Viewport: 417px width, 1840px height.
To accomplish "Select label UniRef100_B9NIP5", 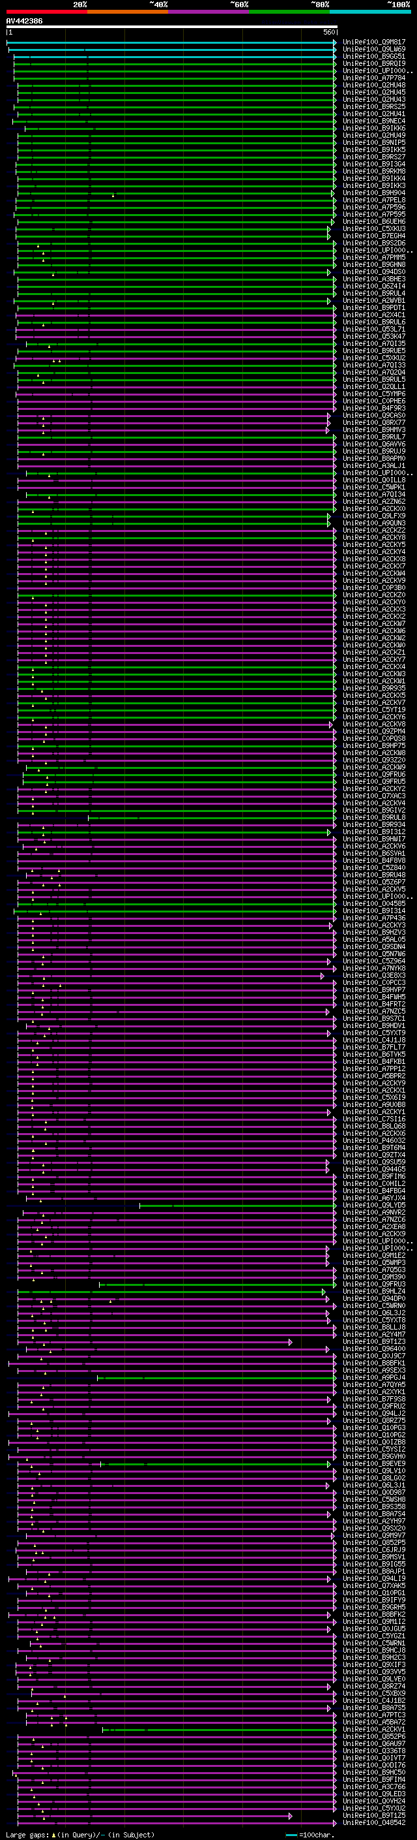I will (x=373, y=143).
